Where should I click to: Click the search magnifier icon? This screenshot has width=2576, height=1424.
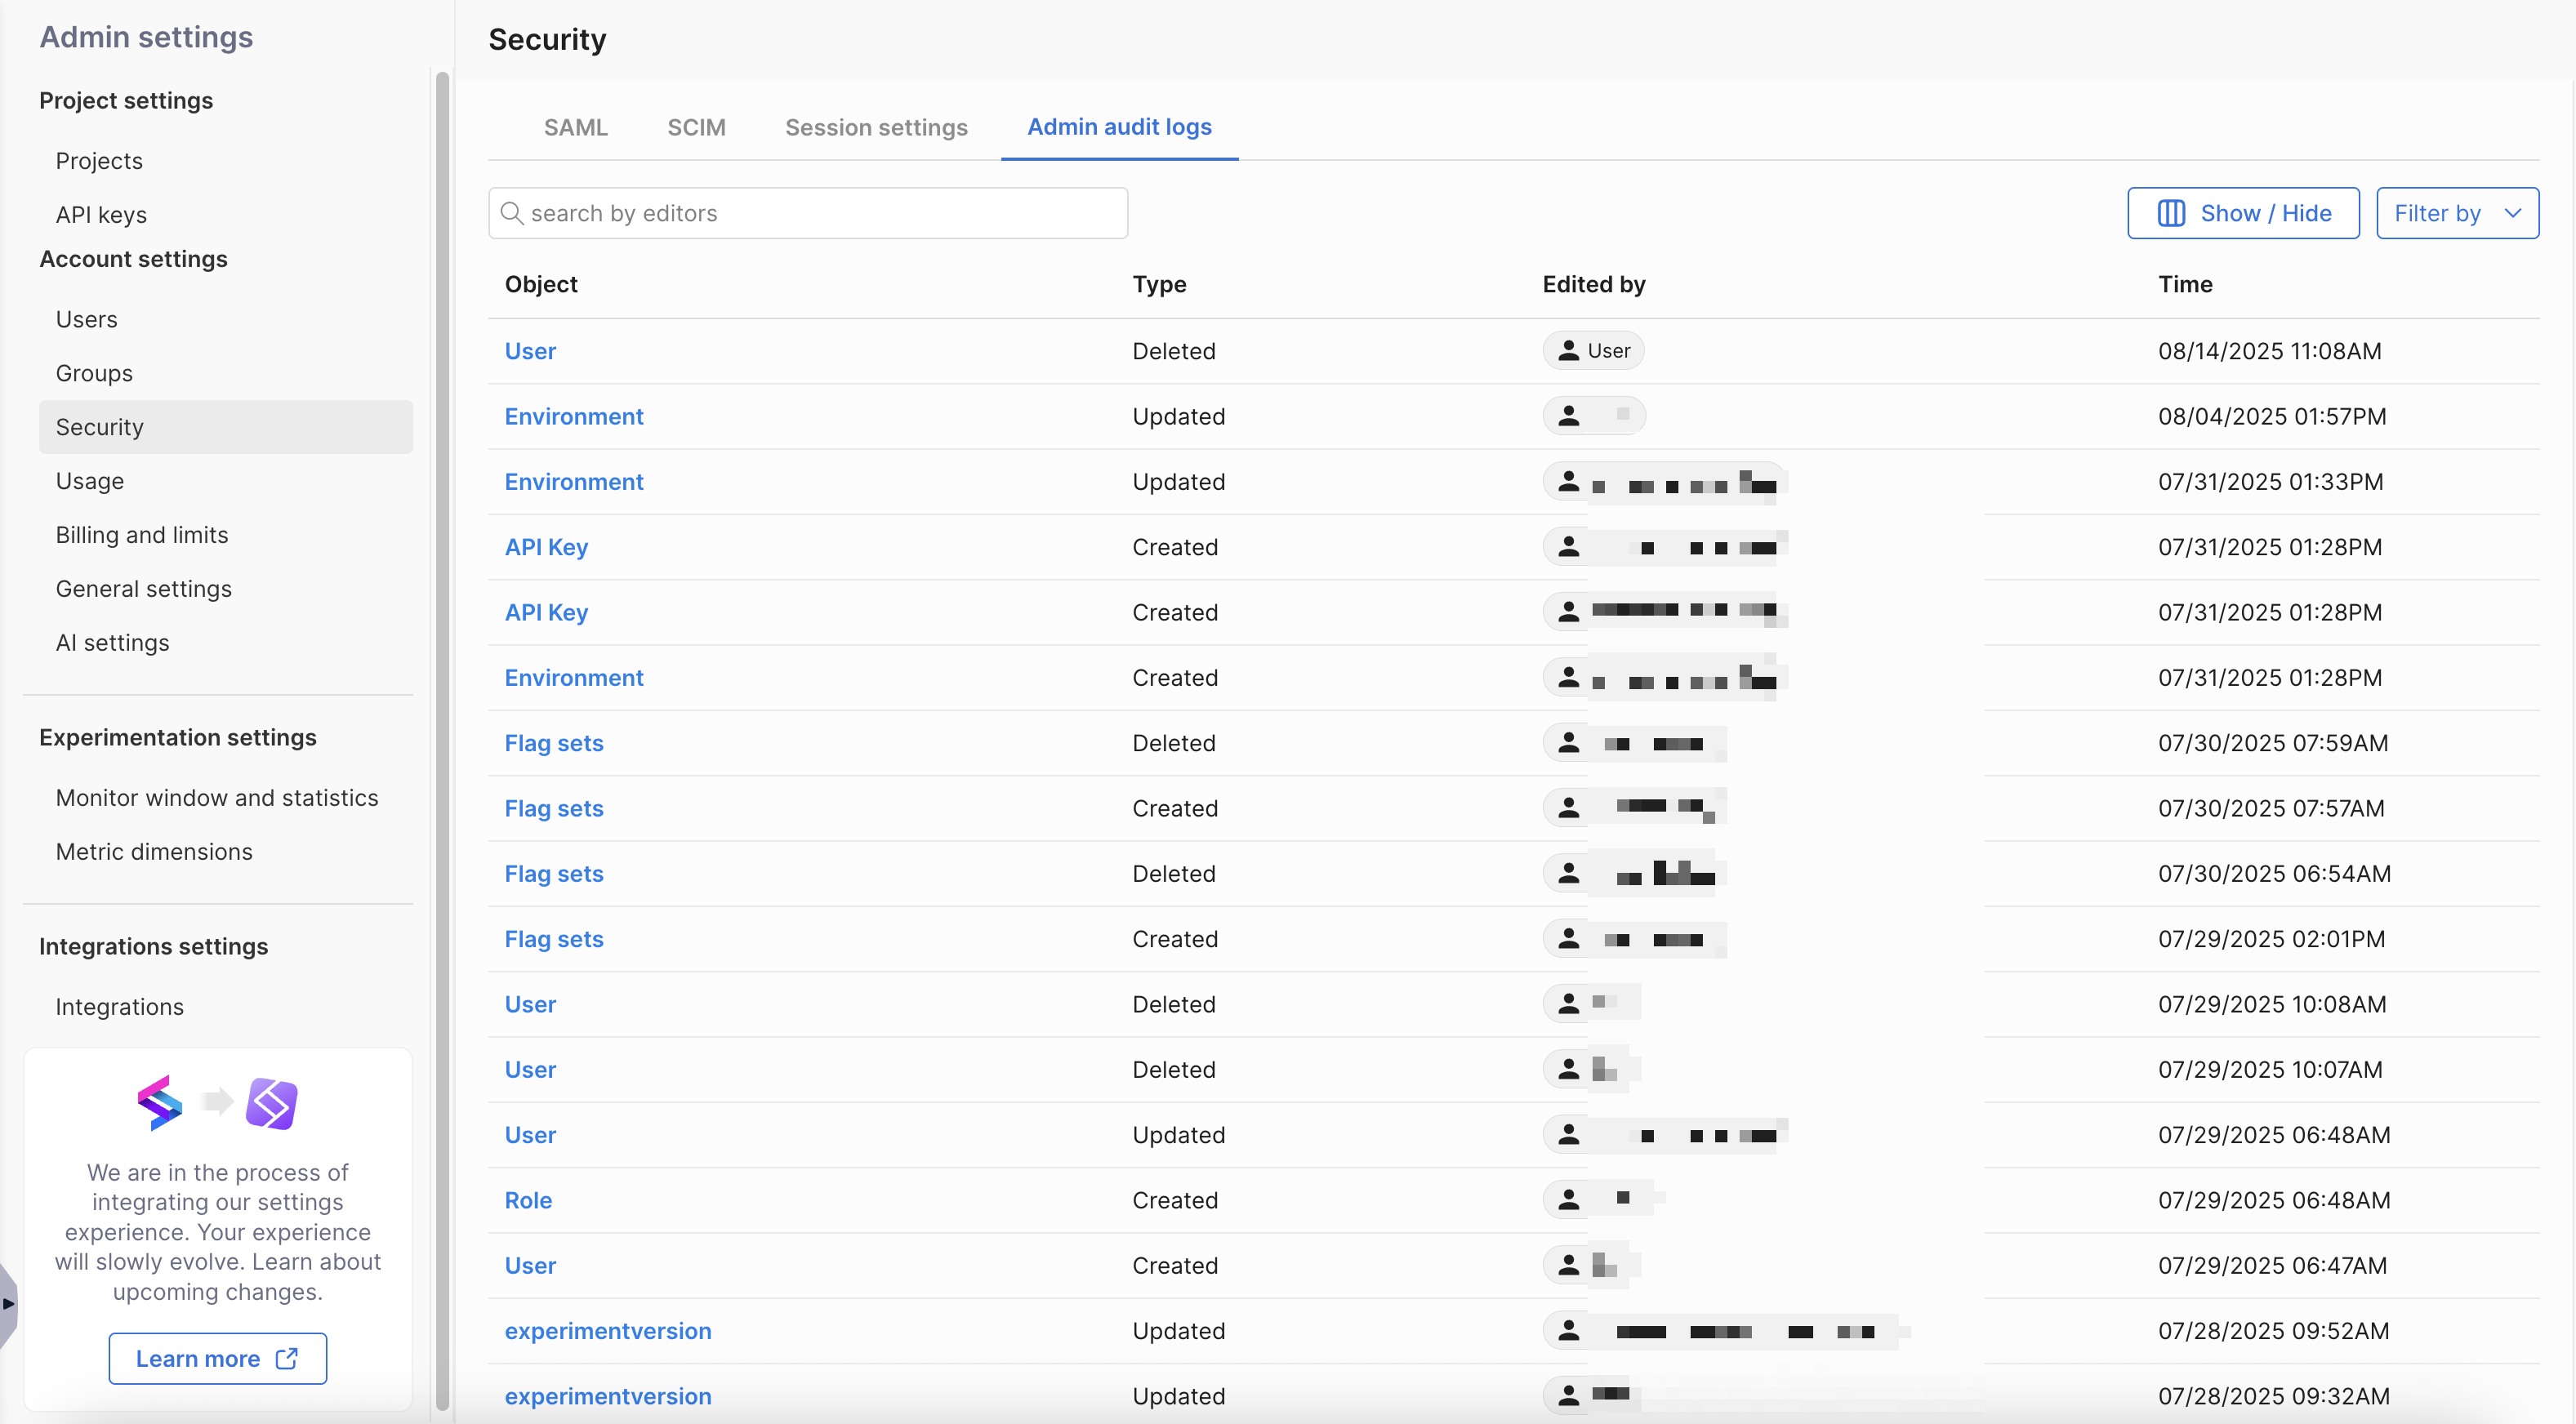[x=511, y=213]
